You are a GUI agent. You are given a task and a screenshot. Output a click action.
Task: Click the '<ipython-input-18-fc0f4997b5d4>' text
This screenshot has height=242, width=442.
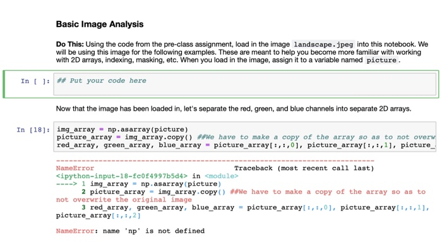tap(121, 176)
